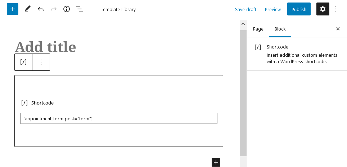The width and height of the screenshot is (347, 167).
Task: Open block options menu in block toolbar
Action: pyautogui.click(x=41, y=62)
